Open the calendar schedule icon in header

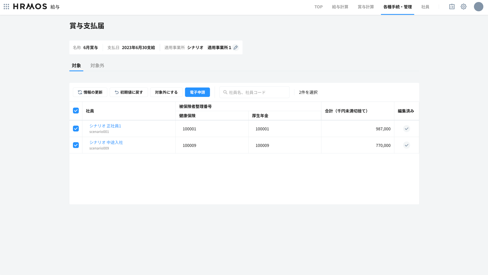452,6
